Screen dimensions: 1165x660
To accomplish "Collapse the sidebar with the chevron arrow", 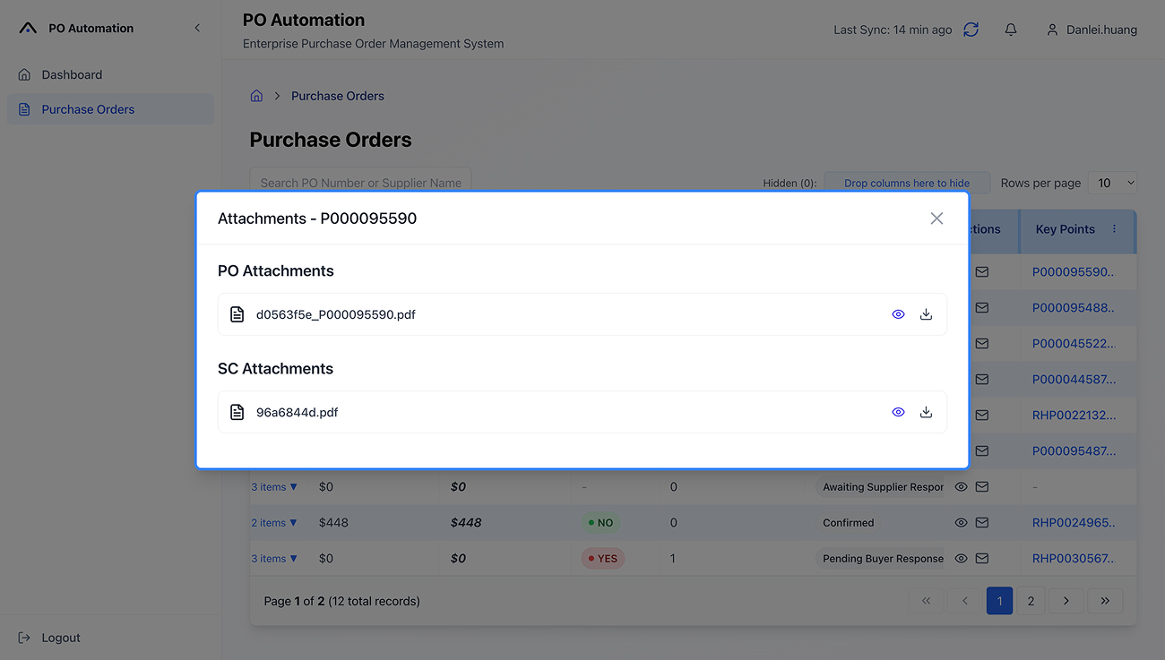I will click(197, 27).
